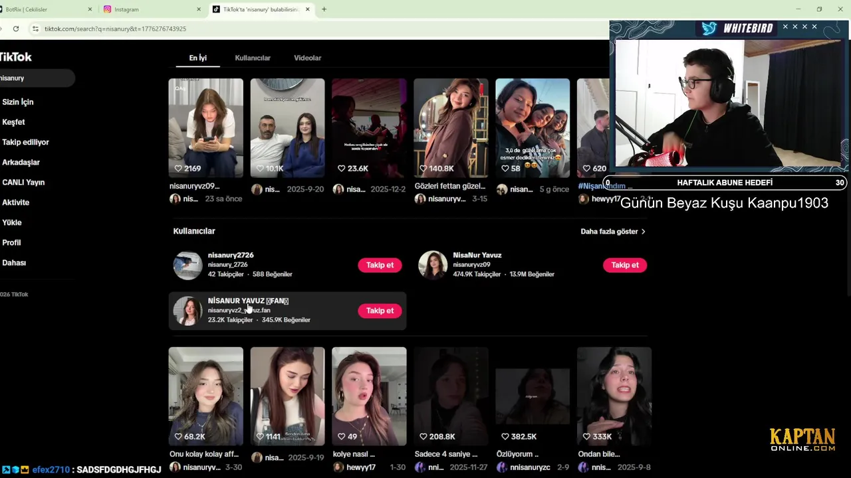Open Aktivite in the sidebar
Screen dimensions: 851x478
pos(15,202)
